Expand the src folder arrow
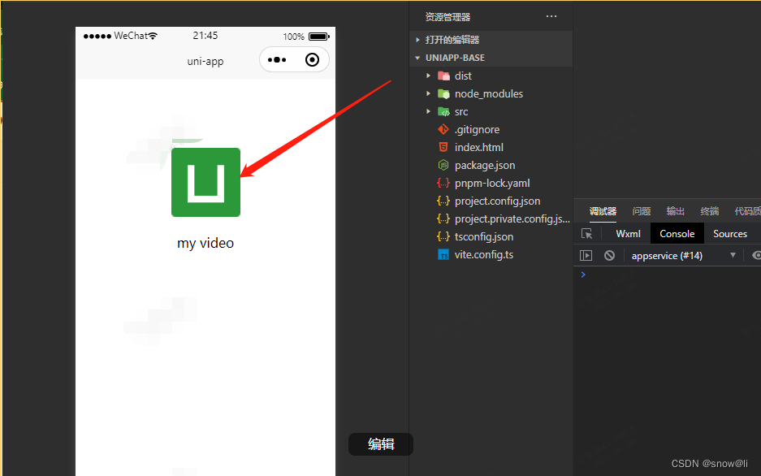This screenshot has width=761, height=476. tap(428, 111)
